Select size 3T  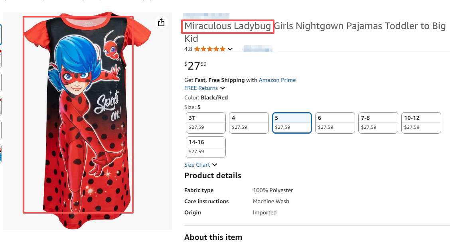point(206,123)
